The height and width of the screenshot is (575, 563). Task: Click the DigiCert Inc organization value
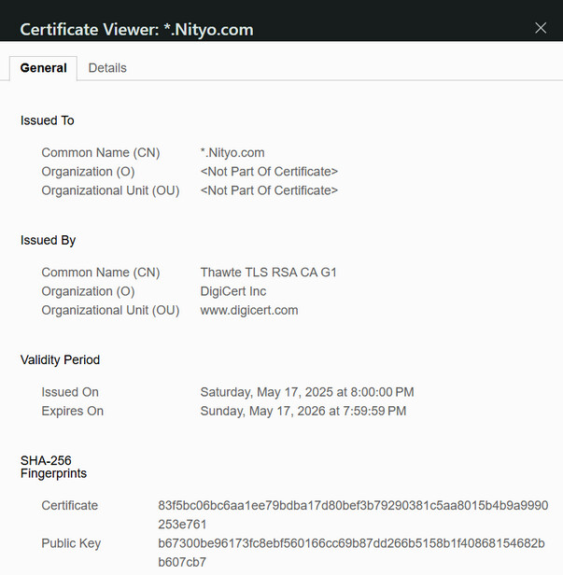point(233,291)
